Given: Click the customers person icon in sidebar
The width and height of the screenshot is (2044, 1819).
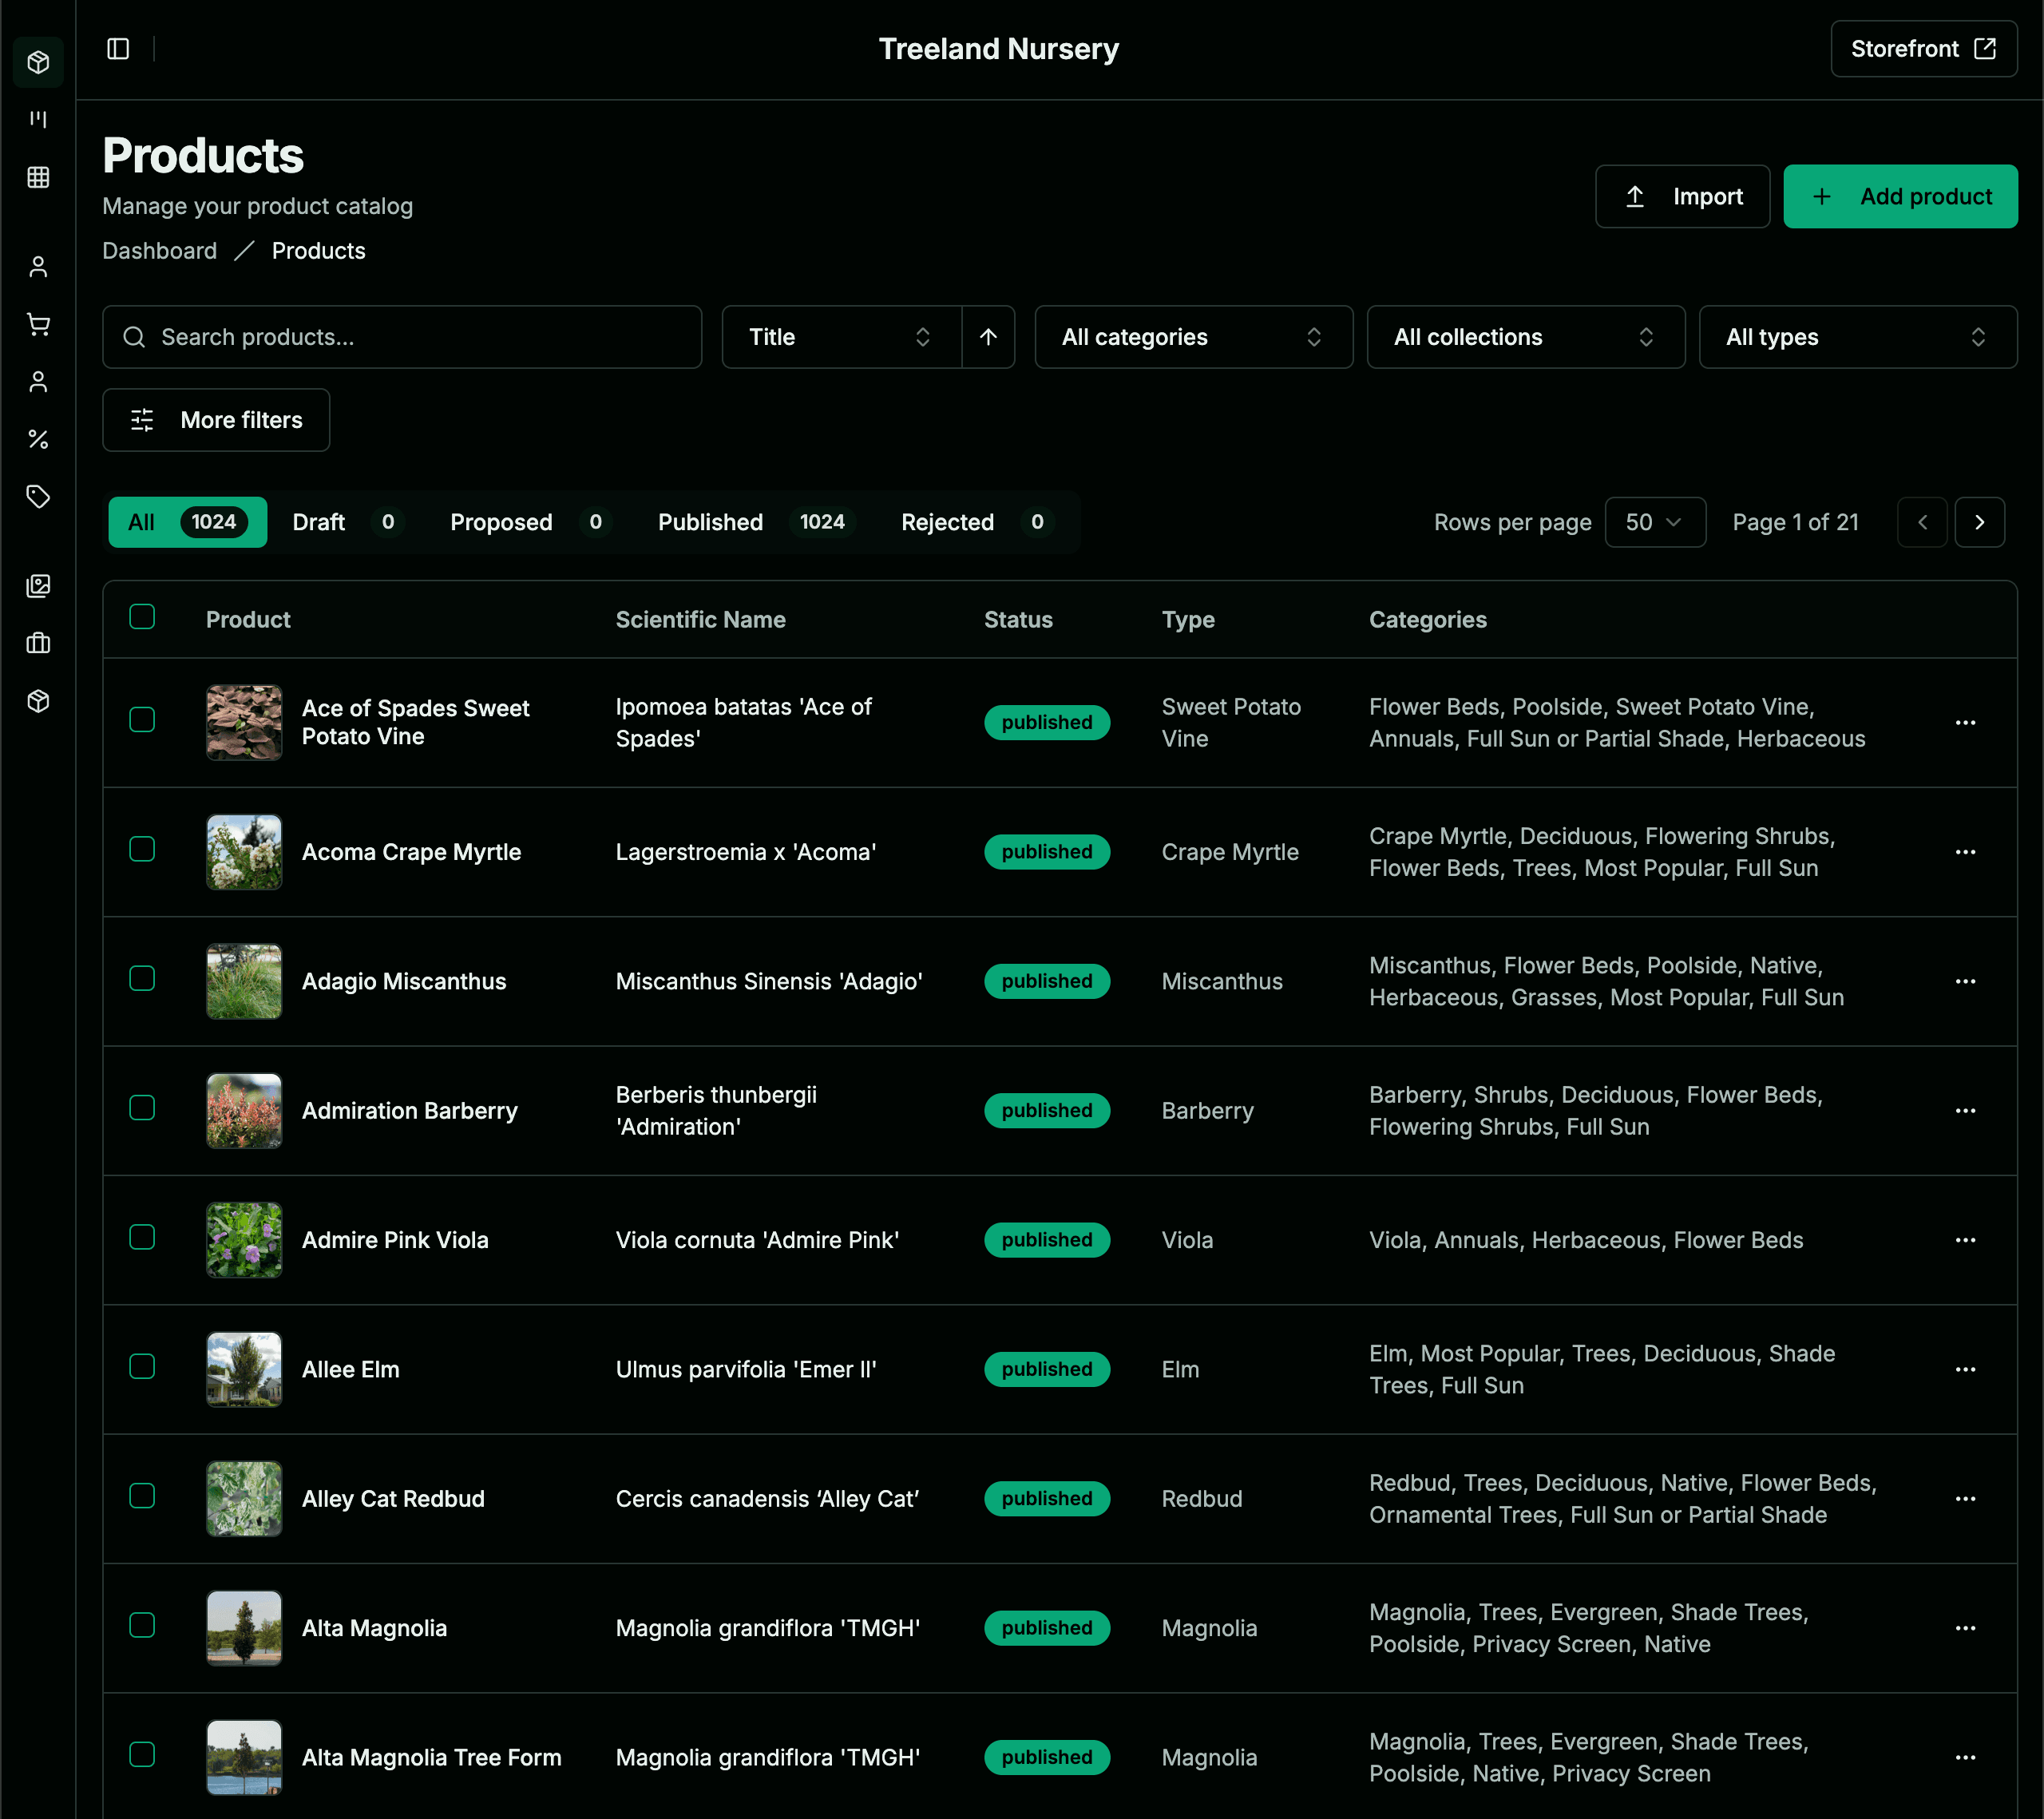Looking at the screenshot, I should tap(38, 266).
